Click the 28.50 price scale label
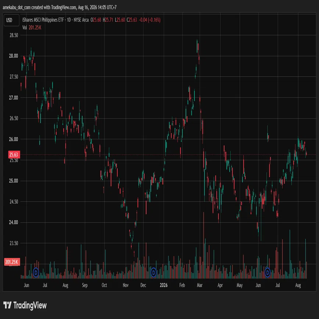319x319 pixels. tap(14, 35)
